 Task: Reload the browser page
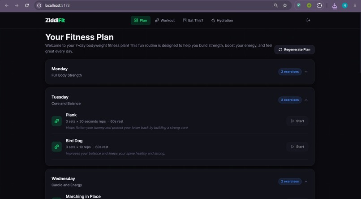(x=27, y=5)
